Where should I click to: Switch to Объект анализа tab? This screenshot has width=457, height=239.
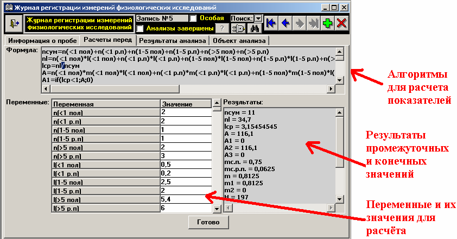[239, 41]
